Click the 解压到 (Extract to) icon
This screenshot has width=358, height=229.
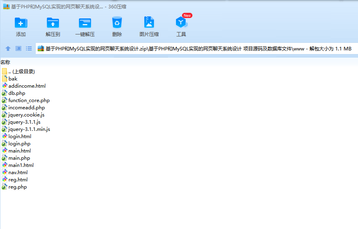pyautogui.click(x=53, y=23)
